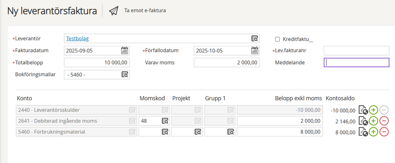
Task: Open supplier search lookup in Leverantör field
Action: 254,38
